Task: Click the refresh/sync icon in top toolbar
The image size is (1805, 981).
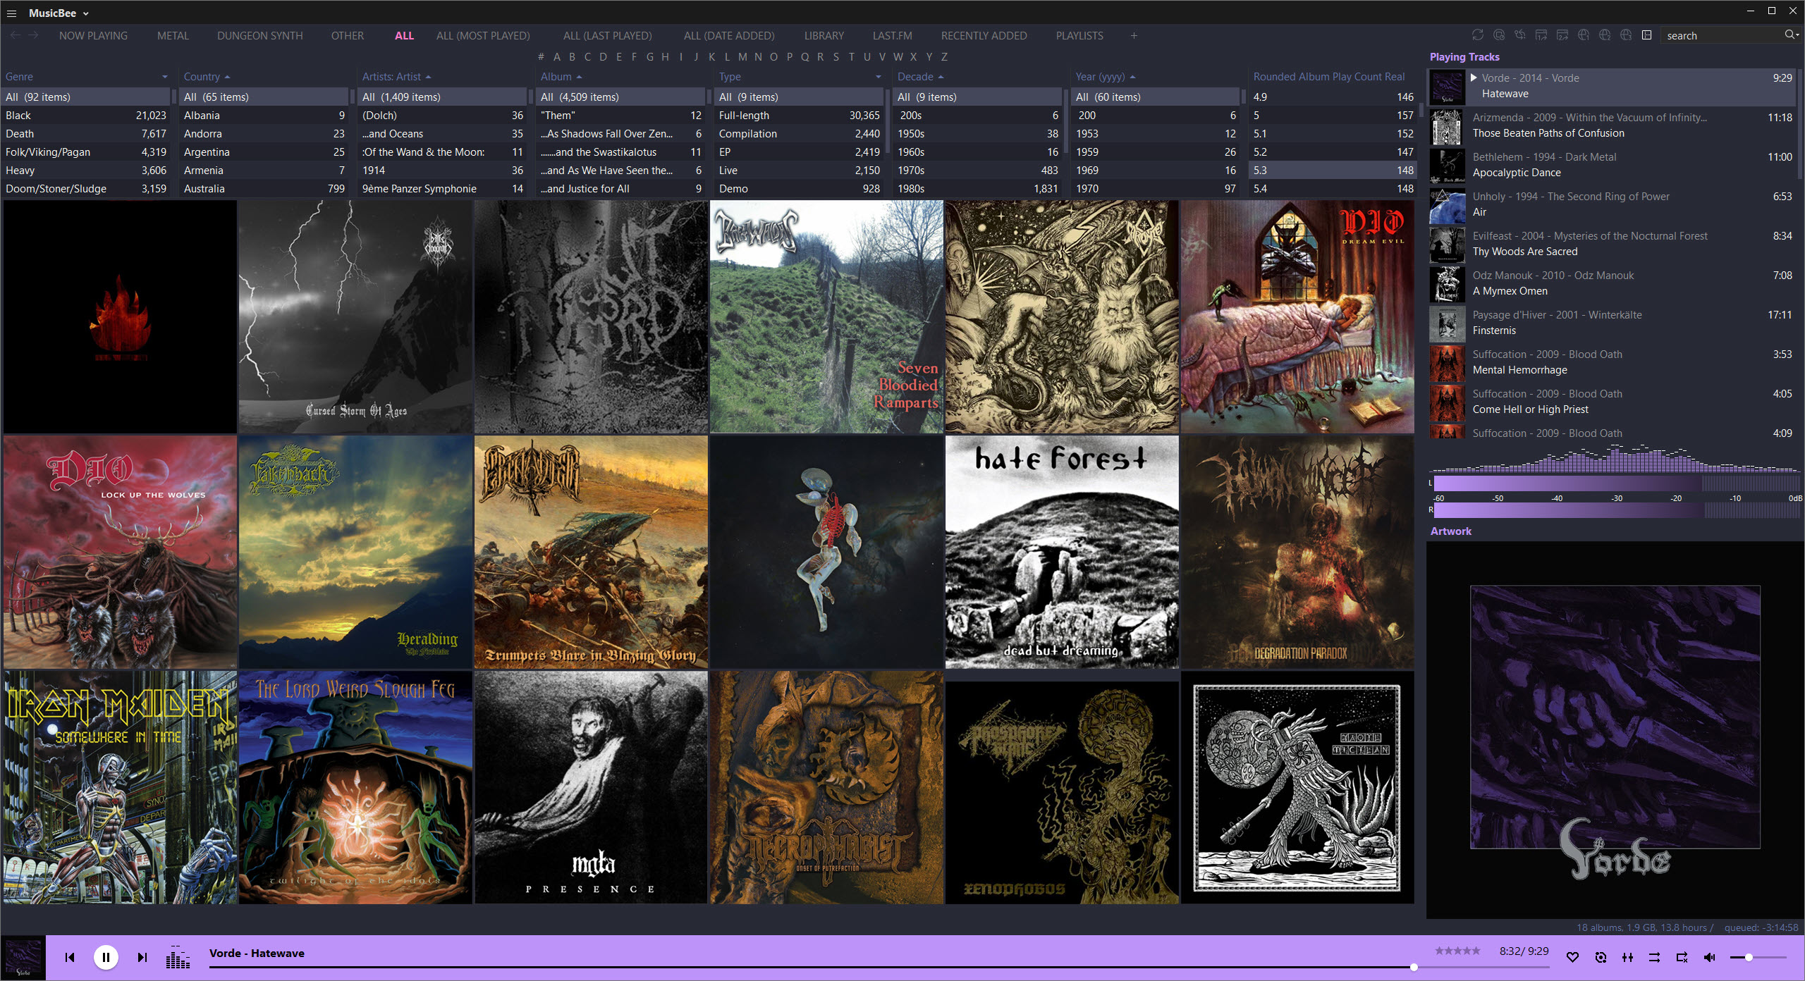Action: [x=1478, y=35]
